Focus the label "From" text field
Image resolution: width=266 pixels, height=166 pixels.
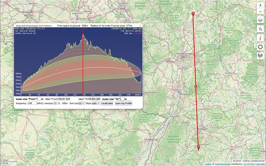pyautogui.click(x=64, y=99)
